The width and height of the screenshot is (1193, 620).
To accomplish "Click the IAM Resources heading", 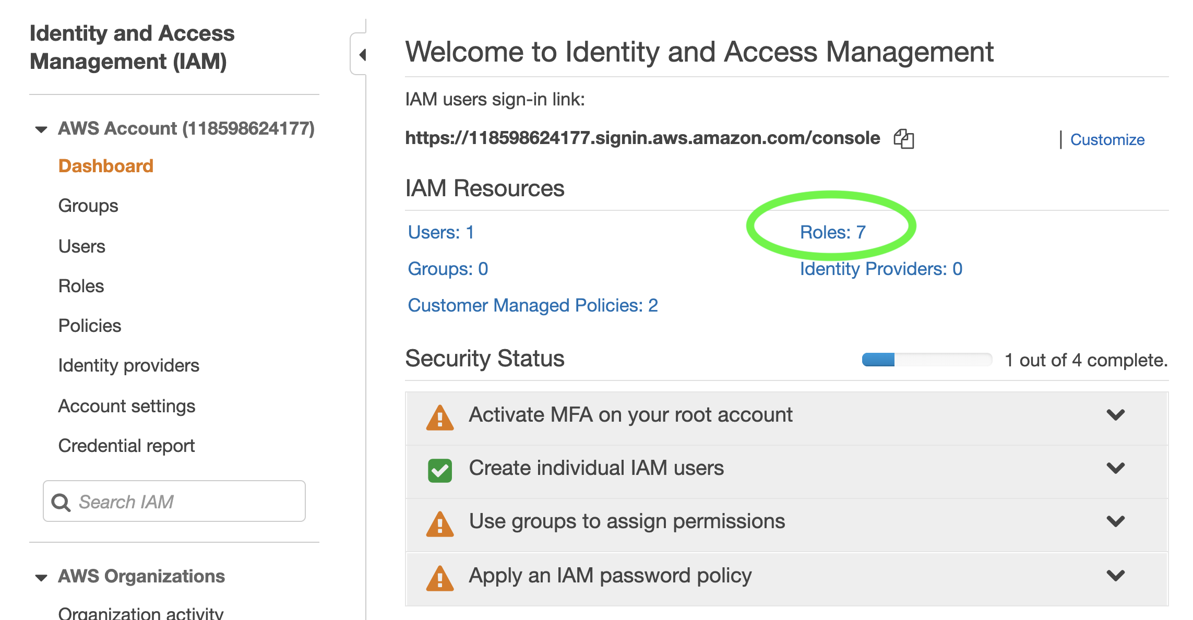I will click(x=485, y=188).
